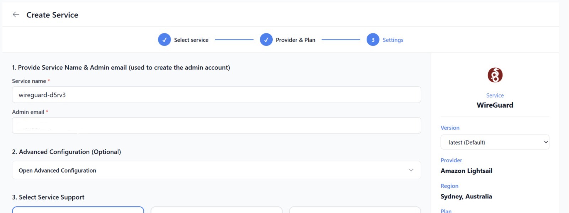
Task: Click the step 3 Settings circle
Action: point(373,40)
